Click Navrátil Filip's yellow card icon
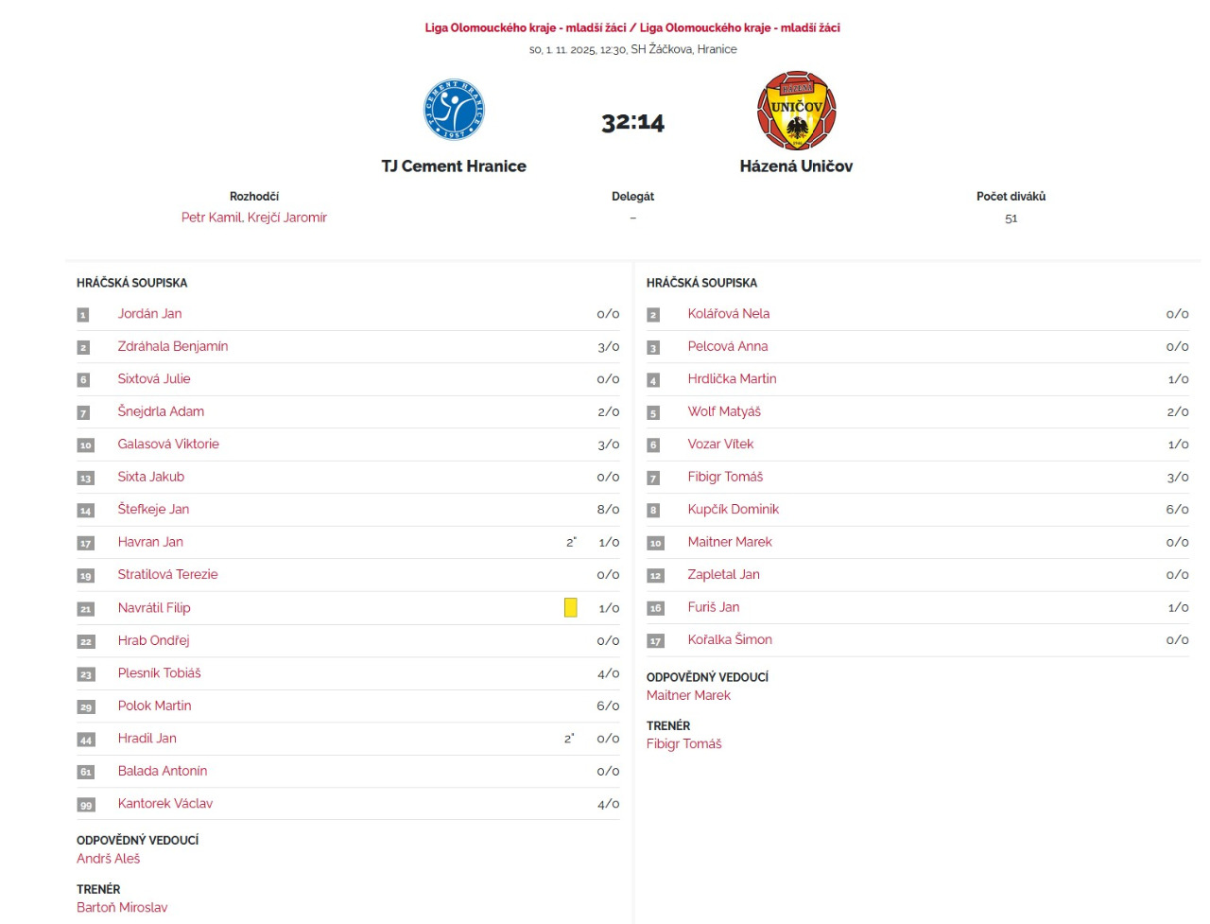Viewport: 1210px width, 924px height. (x=570, y=608)
